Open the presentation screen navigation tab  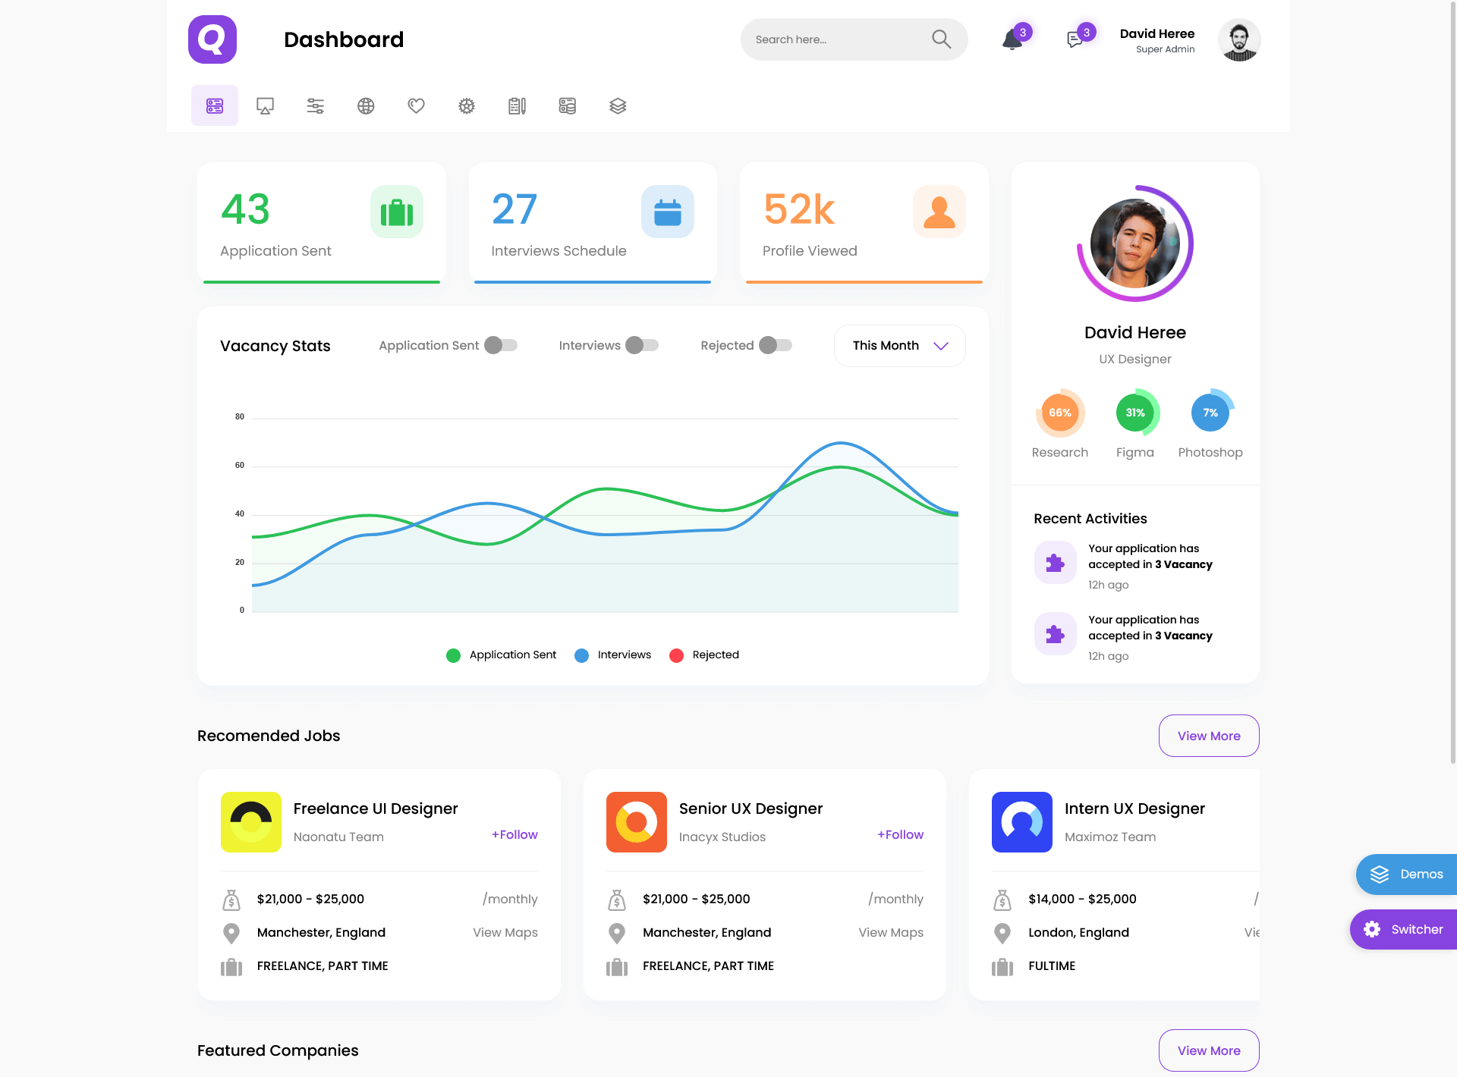click(265, 106)
